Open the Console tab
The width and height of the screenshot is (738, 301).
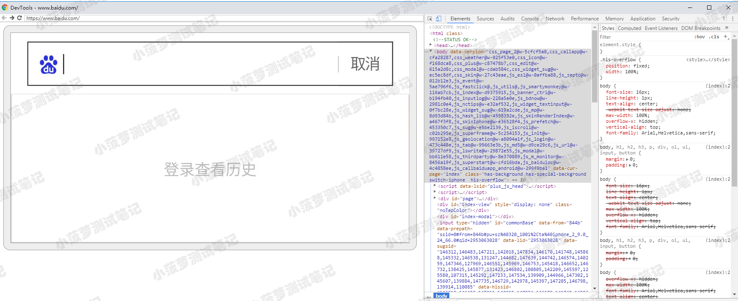[530, 19]
